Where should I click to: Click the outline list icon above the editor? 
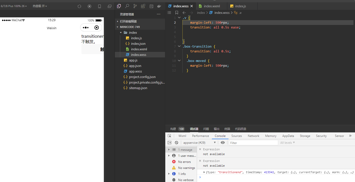pos(169,13)
